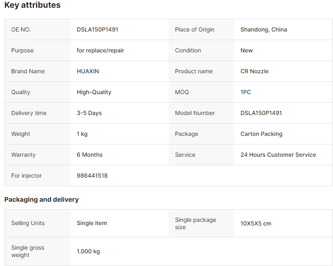
Task: Click the Brand Name value HUAXIN
Action: click(88, 71)
